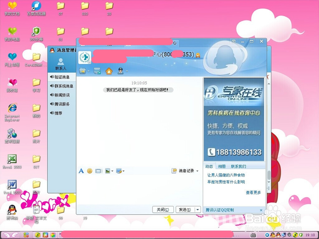Click the folder named 20 on the desktop
The image size is (319, 239).
coord(109,9)
